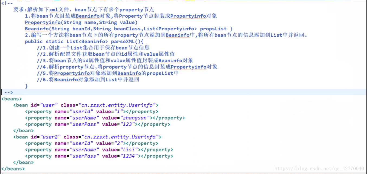This screenshot has width=367, height=174.
Task: Click the closing comment marker "-->"
Action: [9, 92]
